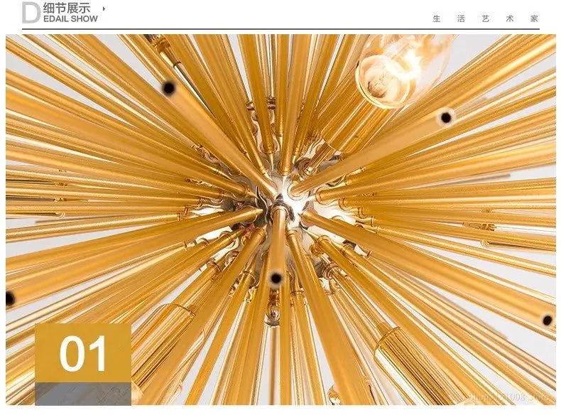Click the chrome center hub of the chandelier
The width and height of the screenshot is (561, 415).
pos(280,207)
